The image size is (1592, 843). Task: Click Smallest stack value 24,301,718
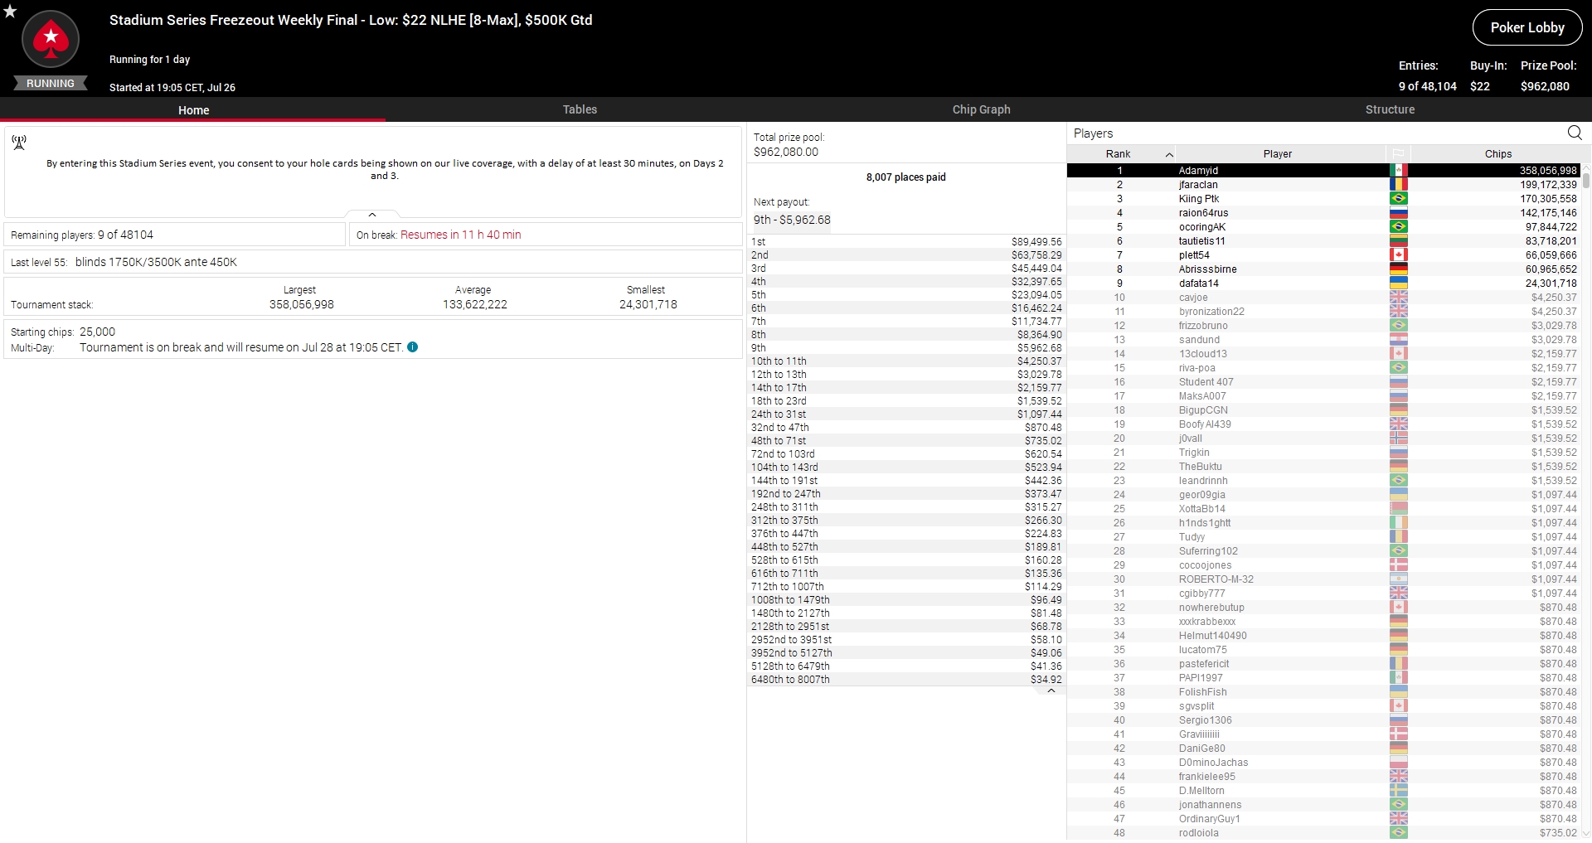[x=648, y=304]
